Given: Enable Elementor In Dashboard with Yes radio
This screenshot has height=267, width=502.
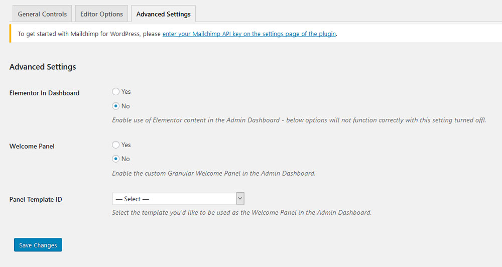Looking at the screenshot, I should click(x=115, y=91).
